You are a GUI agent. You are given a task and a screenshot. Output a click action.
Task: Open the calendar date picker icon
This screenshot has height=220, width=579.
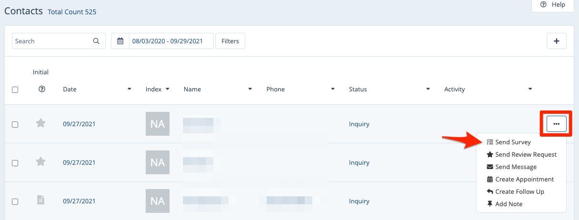(x=120, y=41)
